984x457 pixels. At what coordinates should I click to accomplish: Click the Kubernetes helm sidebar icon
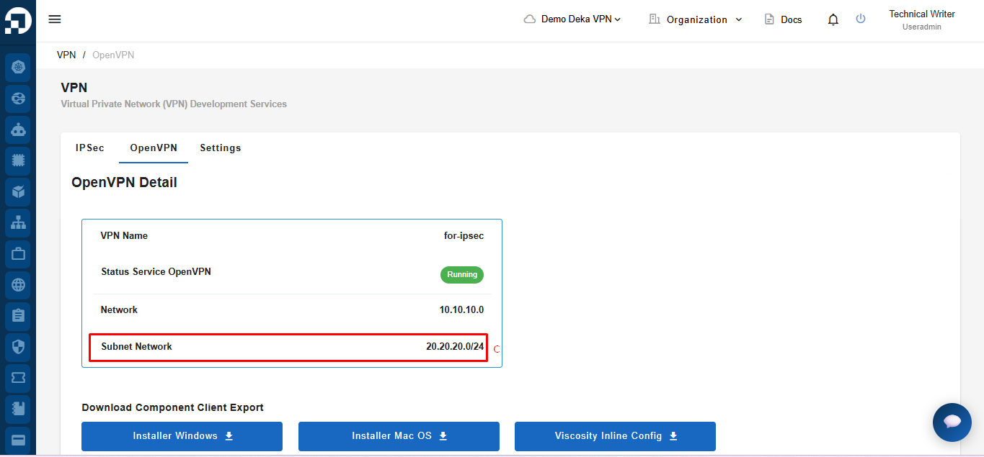18,68
